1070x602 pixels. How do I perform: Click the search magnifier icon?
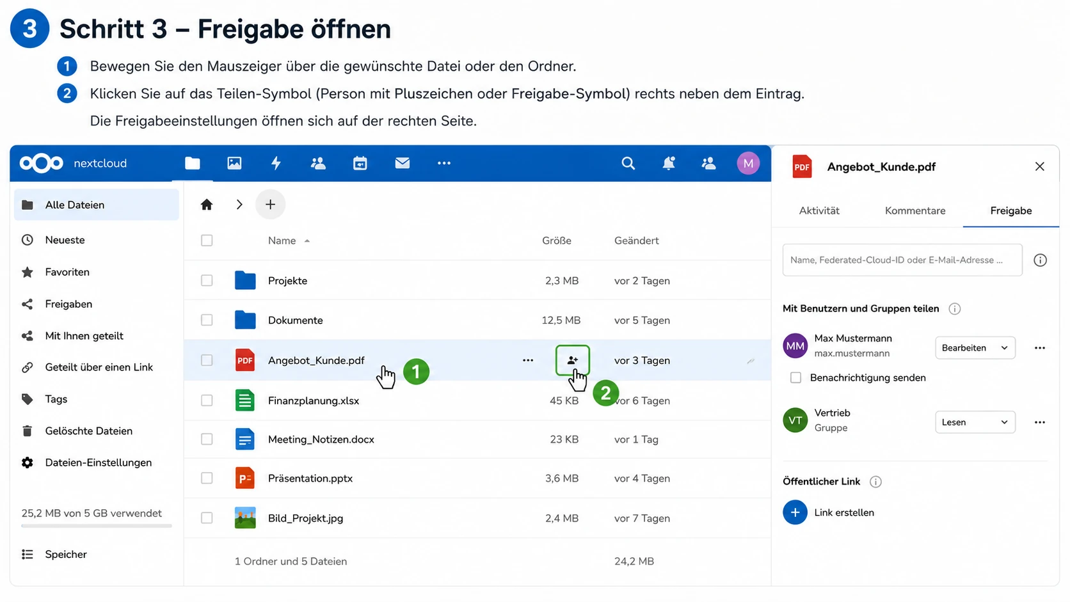(x=628, y=163)
